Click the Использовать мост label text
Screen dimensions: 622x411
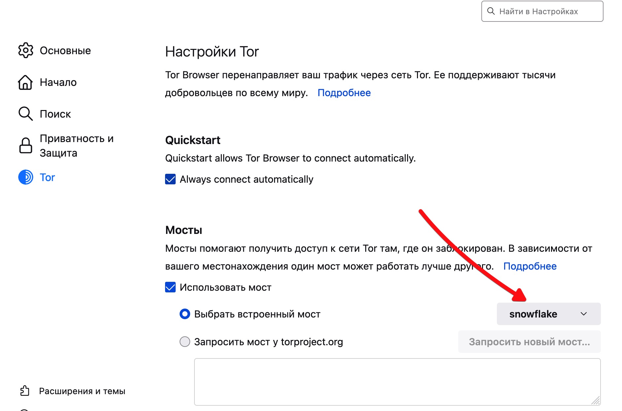pos(225,287)
